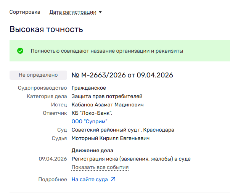Click the value Защита прав потребителей
Viewport: 230px width, 193px height.
click(x=107, y=96)
